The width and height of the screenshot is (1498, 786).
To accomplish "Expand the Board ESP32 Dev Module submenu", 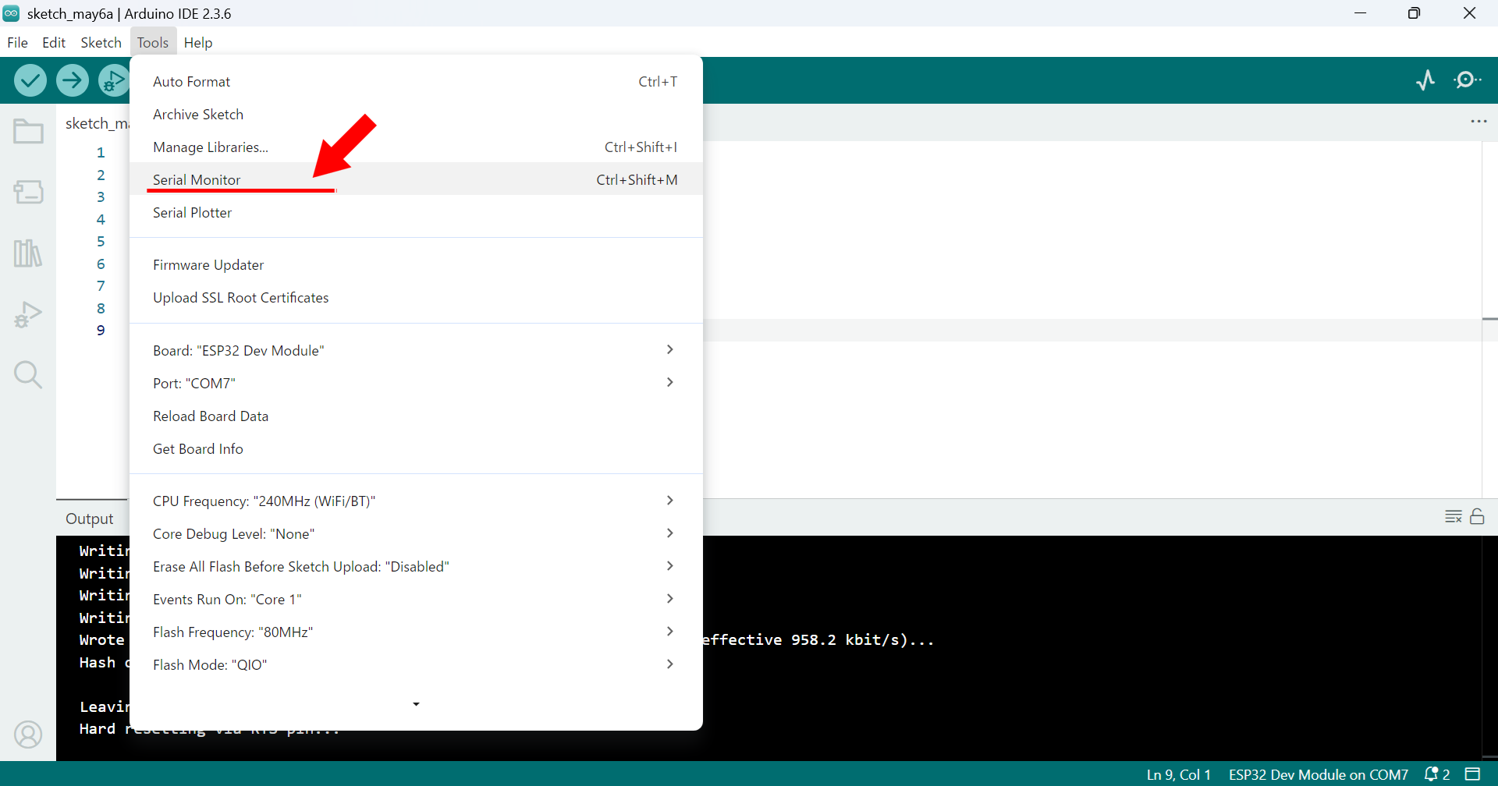I will tap(416, 351).
